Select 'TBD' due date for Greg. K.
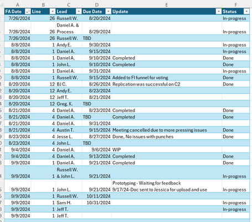Viewport: 252px width, 222px height. [97, 104]
